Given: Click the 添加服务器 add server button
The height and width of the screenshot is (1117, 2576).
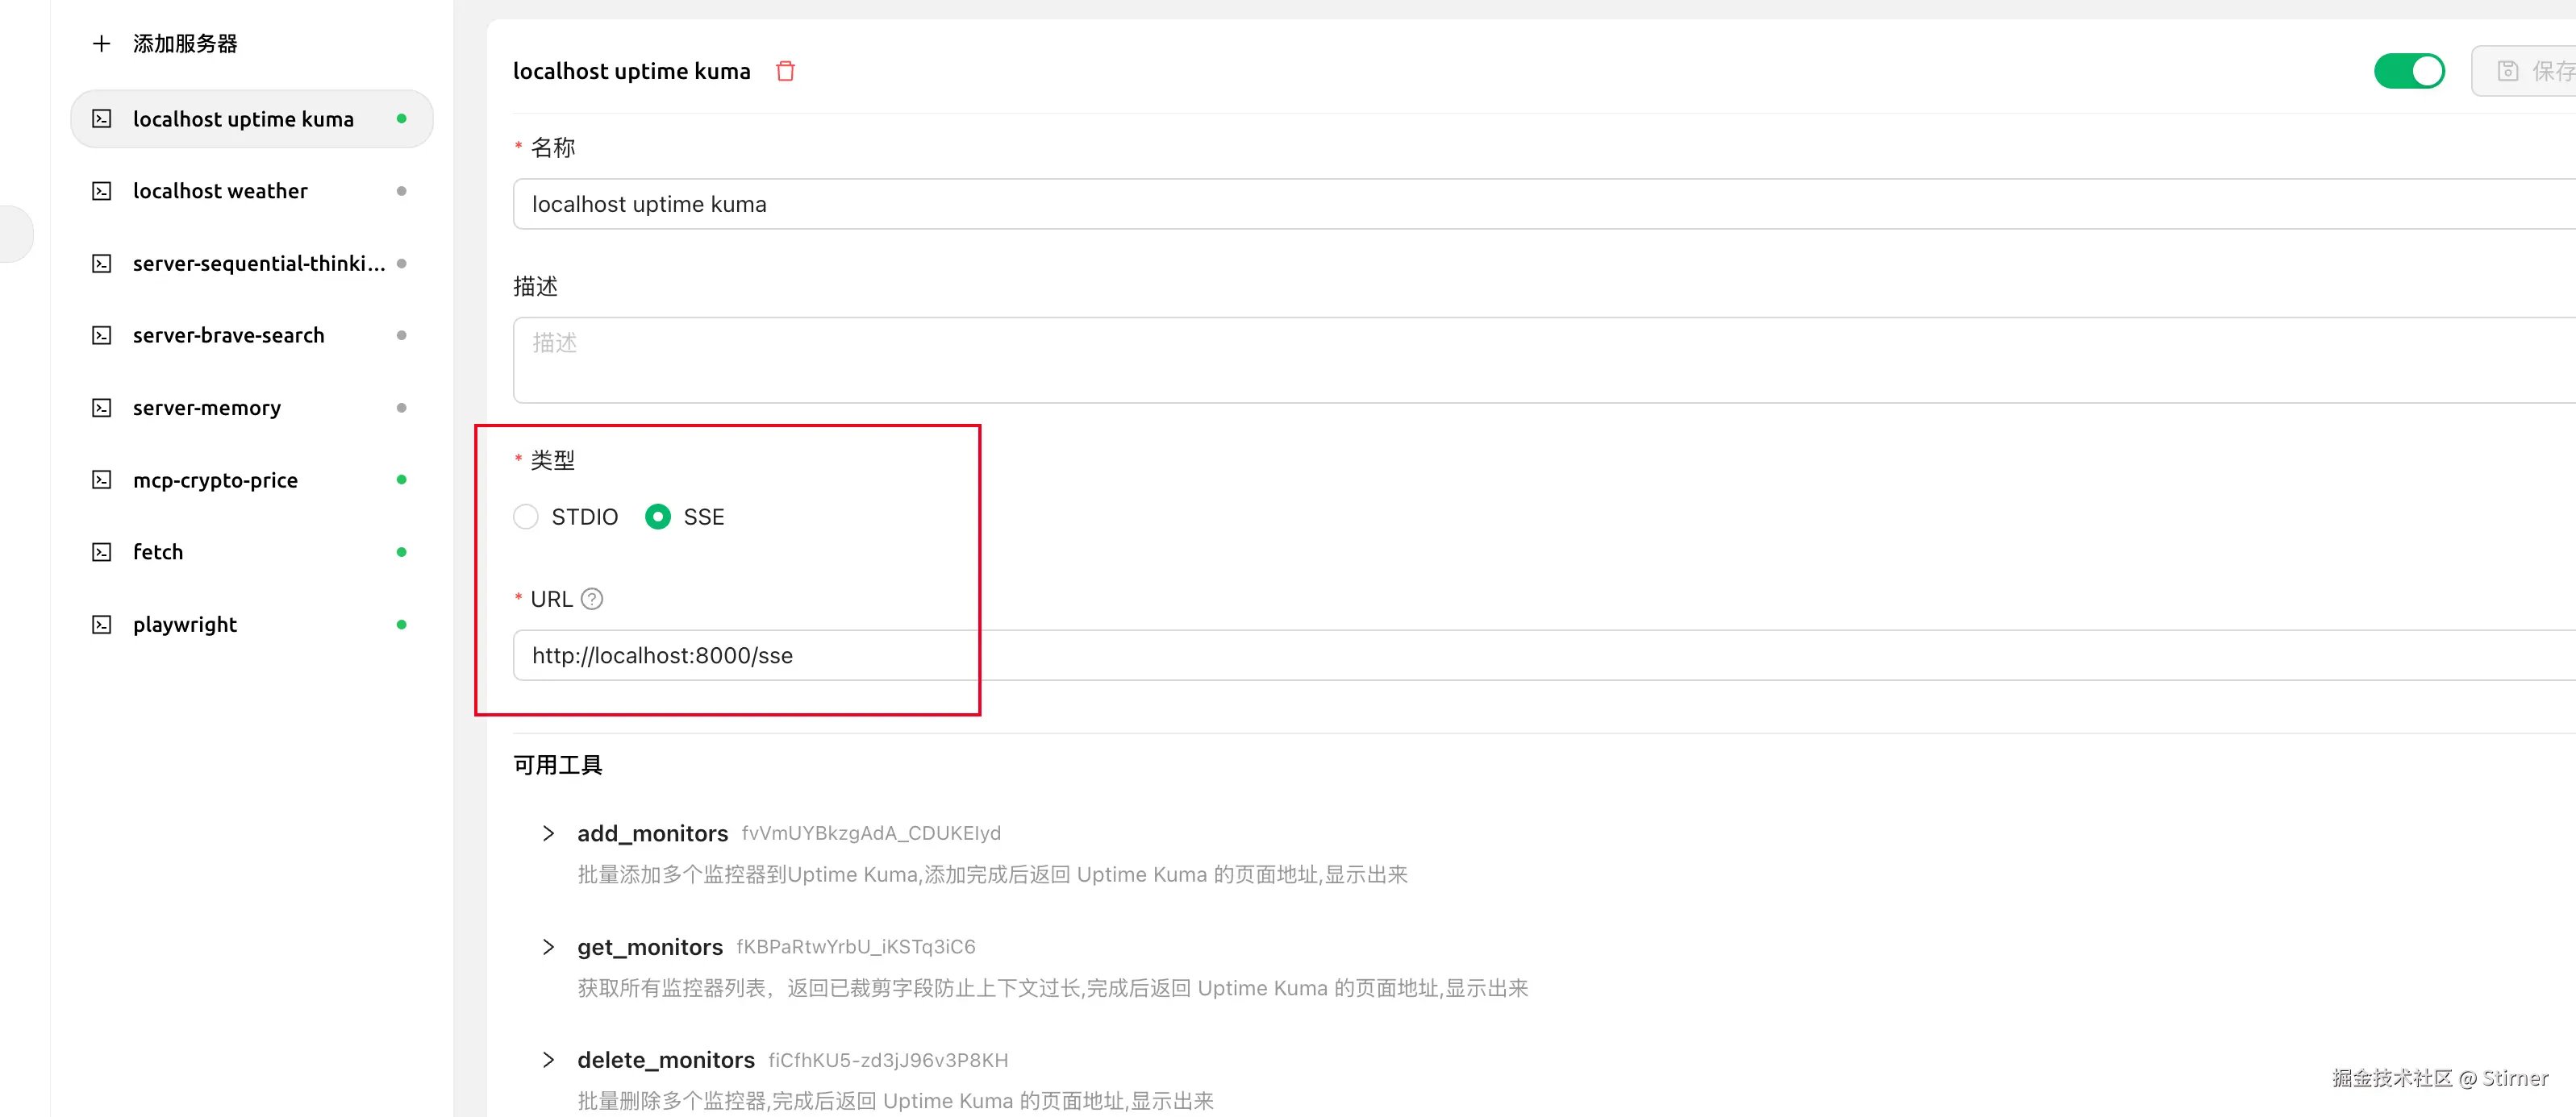Looking at the screenshot, I should (184, 43).
